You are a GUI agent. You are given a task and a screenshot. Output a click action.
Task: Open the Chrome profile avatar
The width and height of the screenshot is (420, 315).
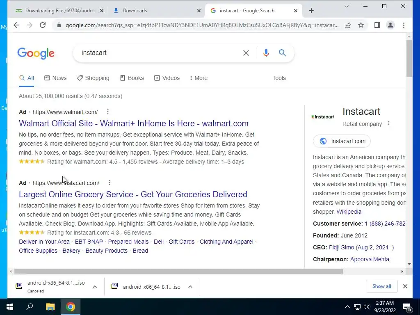[390, 25]
